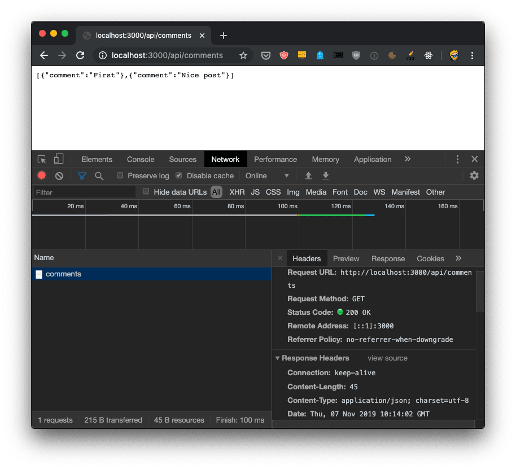This screenshot has width=516, height=470.
Task: Import HAR file using upload icon
Action: tap(308, 176)
